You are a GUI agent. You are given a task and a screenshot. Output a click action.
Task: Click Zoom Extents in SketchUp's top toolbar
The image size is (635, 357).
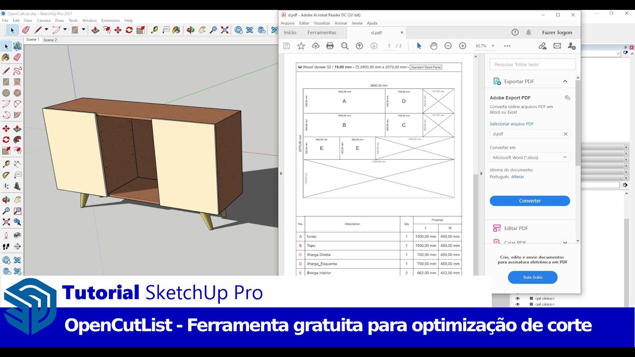[x=224, y=30]
